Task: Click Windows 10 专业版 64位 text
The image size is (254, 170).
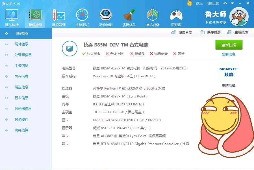Action: [x=124, y=76]
